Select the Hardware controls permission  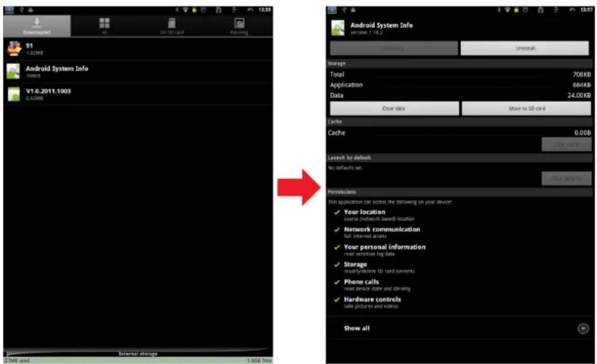click(x=372, y=303)
